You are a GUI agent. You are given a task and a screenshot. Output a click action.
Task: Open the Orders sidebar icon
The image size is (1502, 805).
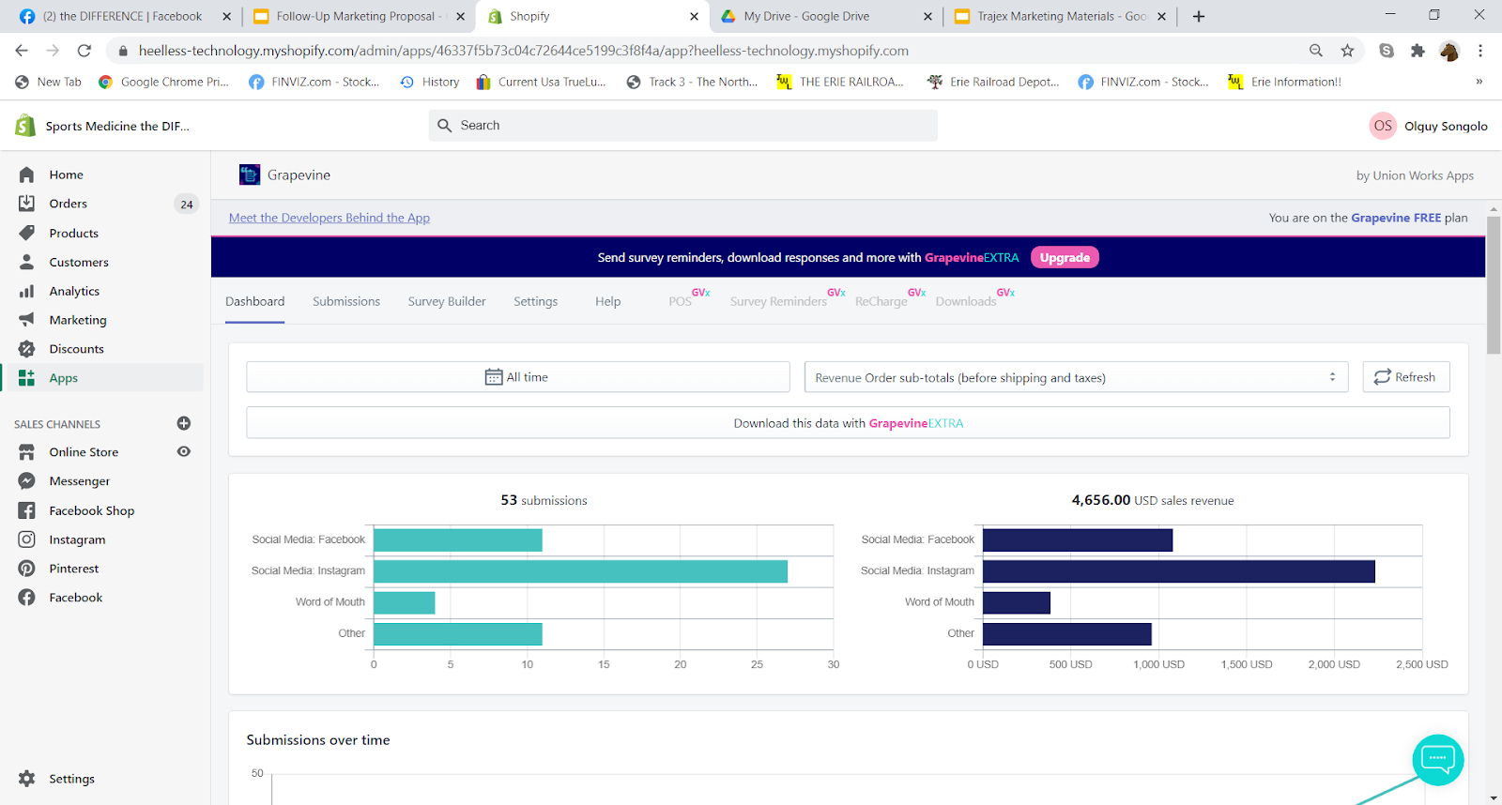click(26, 204)
